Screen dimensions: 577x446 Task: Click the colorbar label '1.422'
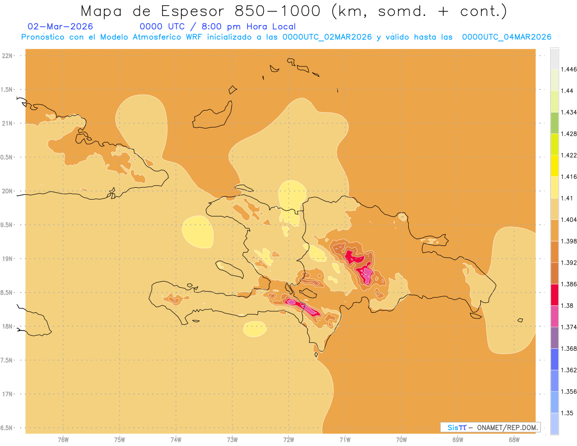coord(569,155)
